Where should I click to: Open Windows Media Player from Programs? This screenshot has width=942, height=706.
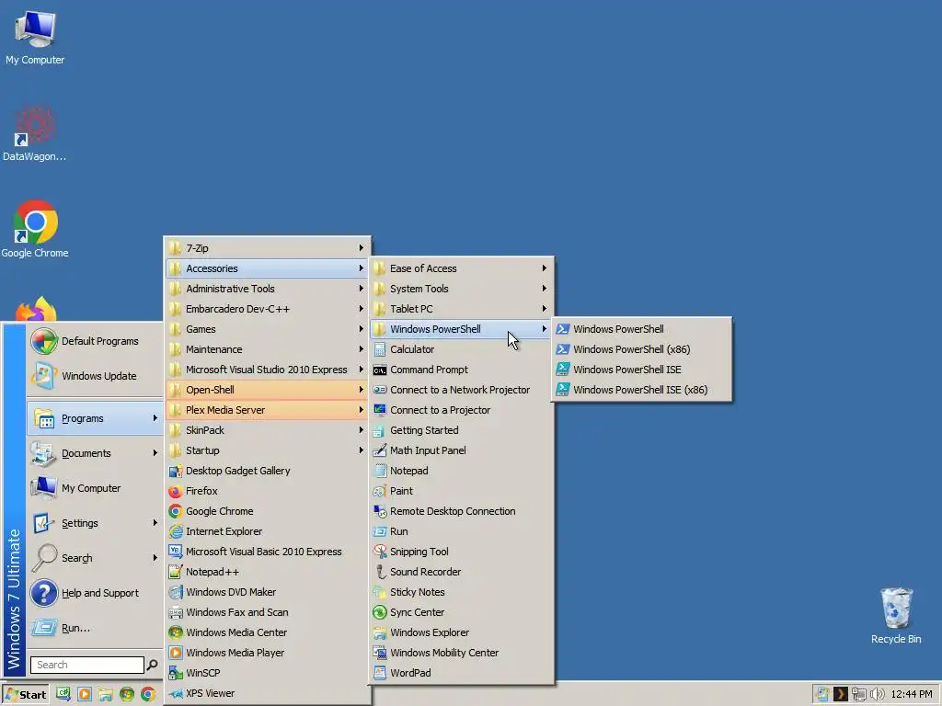[x=268, y=653]
